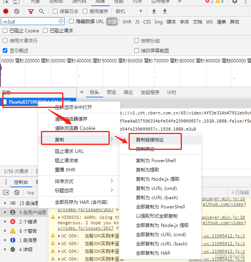This screenshot has width=251, height=262.
Task: Expand the 1 条信息 group arrow
Action: pos(5,240)
